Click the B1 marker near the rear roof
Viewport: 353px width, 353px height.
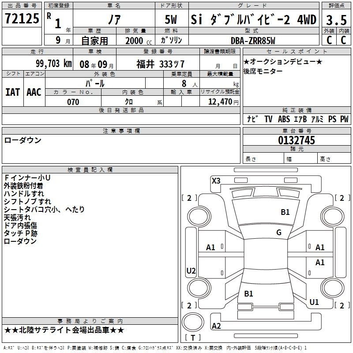(x=248, y=294)
